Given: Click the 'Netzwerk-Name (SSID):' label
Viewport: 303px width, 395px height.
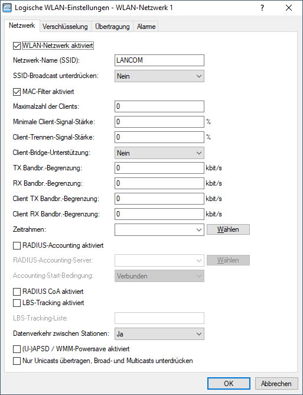Looking at the screenshot, I should [x=46, y=60].
